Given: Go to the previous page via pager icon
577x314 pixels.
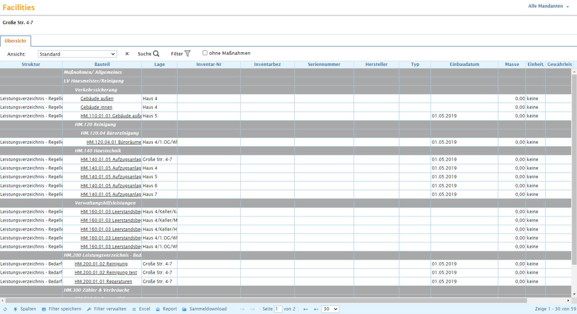Looking at the screenshot, I should click(252, 309).
